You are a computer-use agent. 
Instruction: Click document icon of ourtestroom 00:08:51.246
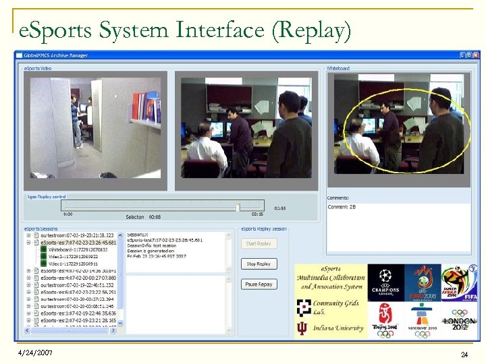pyautogui.click(x=36, y=306)
